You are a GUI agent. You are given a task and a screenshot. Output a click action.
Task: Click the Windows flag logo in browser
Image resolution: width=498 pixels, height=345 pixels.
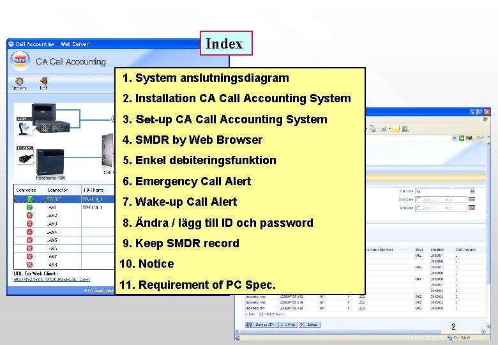point(485,119)
